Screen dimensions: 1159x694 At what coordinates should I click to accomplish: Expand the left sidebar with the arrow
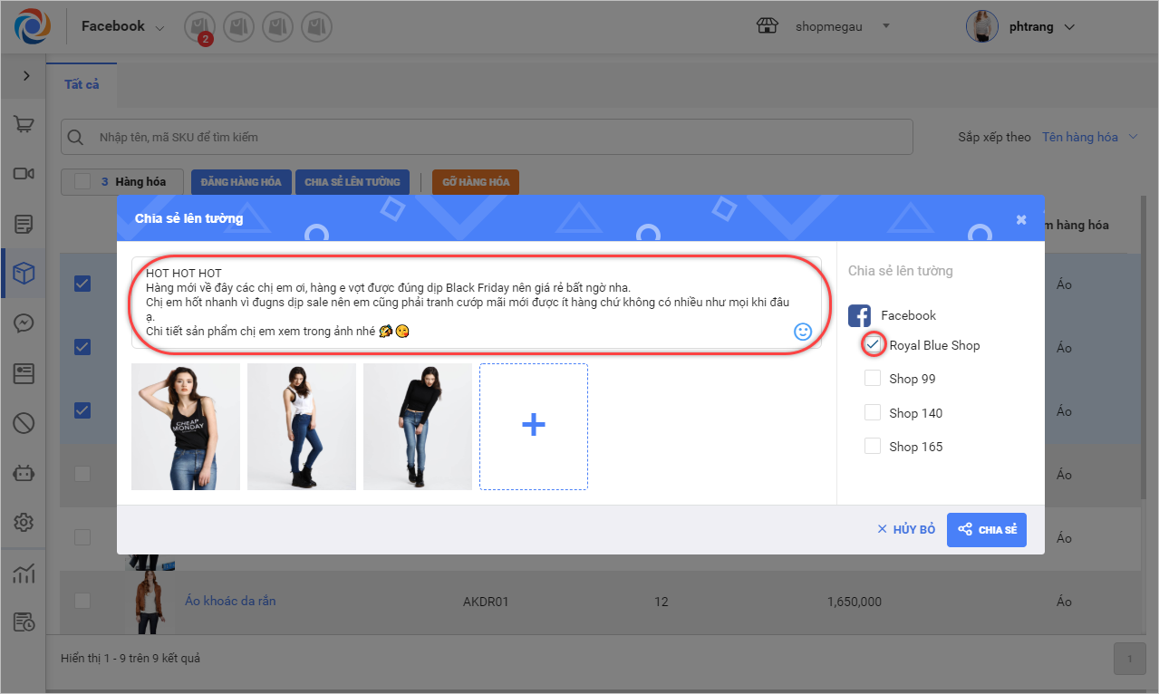coord(25,75)
